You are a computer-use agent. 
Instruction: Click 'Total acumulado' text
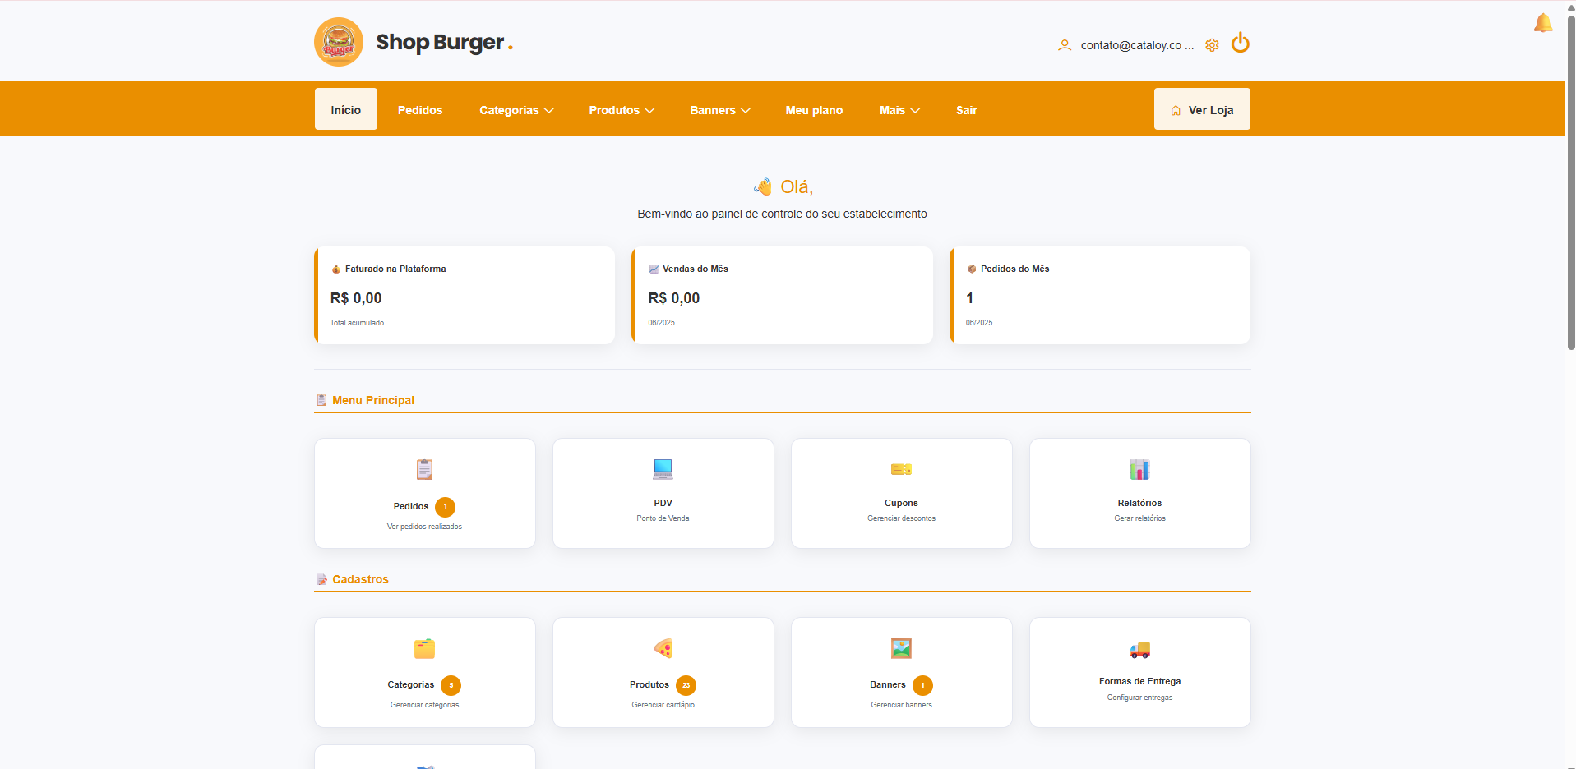[357, 323]
